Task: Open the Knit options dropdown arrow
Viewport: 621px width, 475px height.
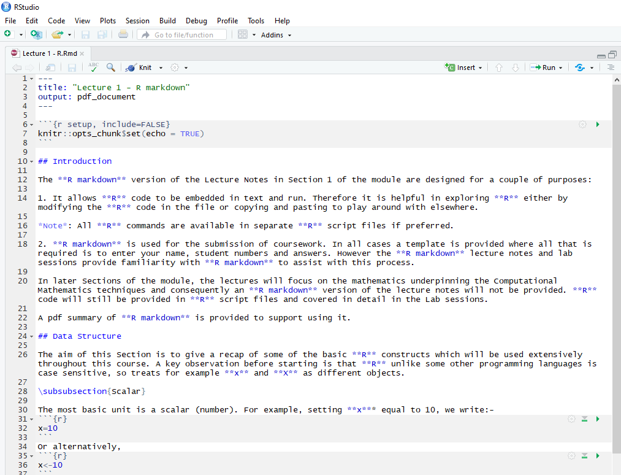Action: [x=161, y=68]
